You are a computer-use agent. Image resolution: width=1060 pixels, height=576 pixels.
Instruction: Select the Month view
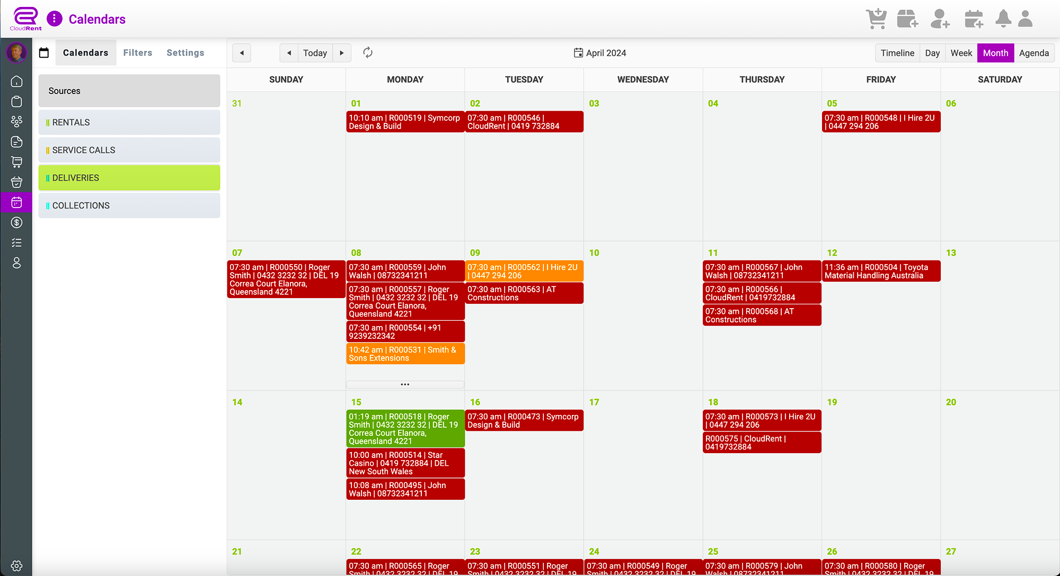click(995, 53)
